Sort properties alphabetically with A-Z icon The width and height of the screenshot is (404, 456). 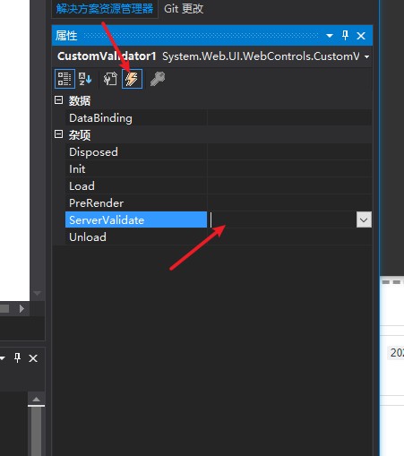point(85,79)
